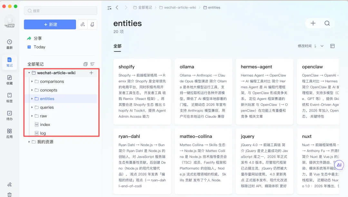This screenshot has width=348, height=197.
Task: Click the search input field
Action: coord(61,11)
